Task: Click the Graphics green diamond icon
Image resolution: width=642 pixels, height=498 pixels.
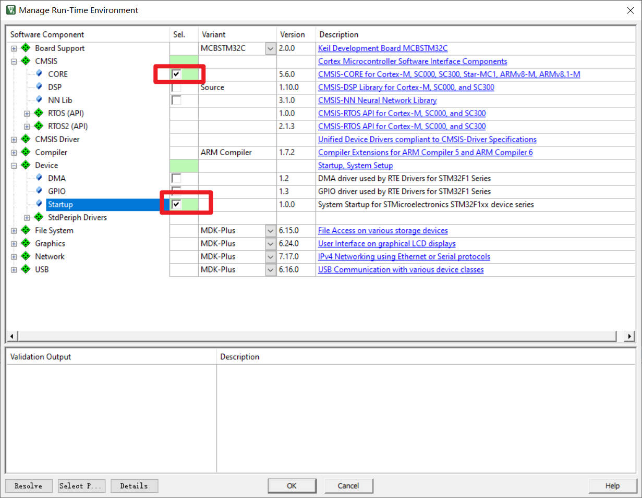Action: point(26,243)
